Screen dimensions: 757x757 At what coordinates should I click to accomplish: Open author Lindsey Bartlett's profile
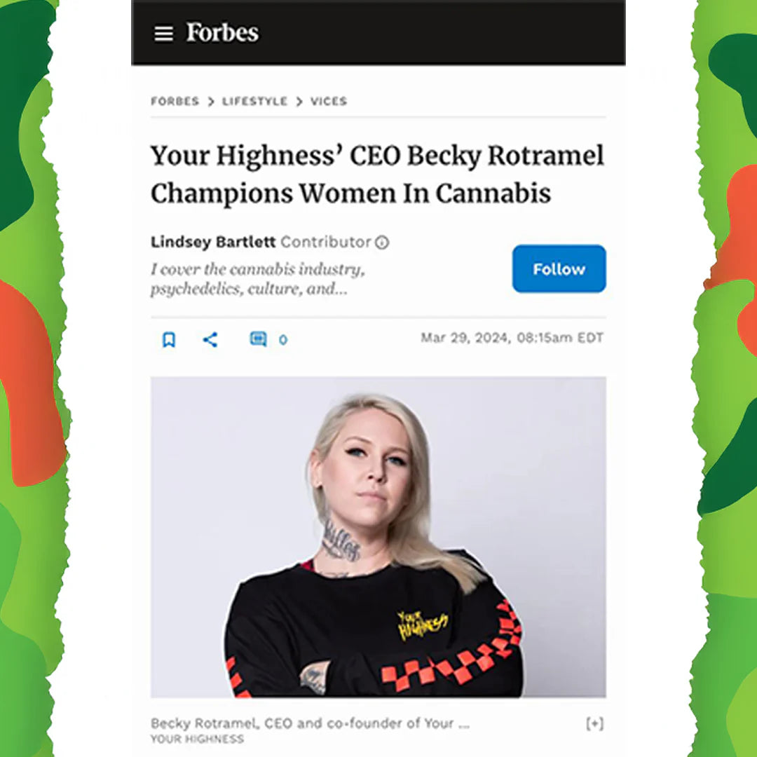coord(213,241)
